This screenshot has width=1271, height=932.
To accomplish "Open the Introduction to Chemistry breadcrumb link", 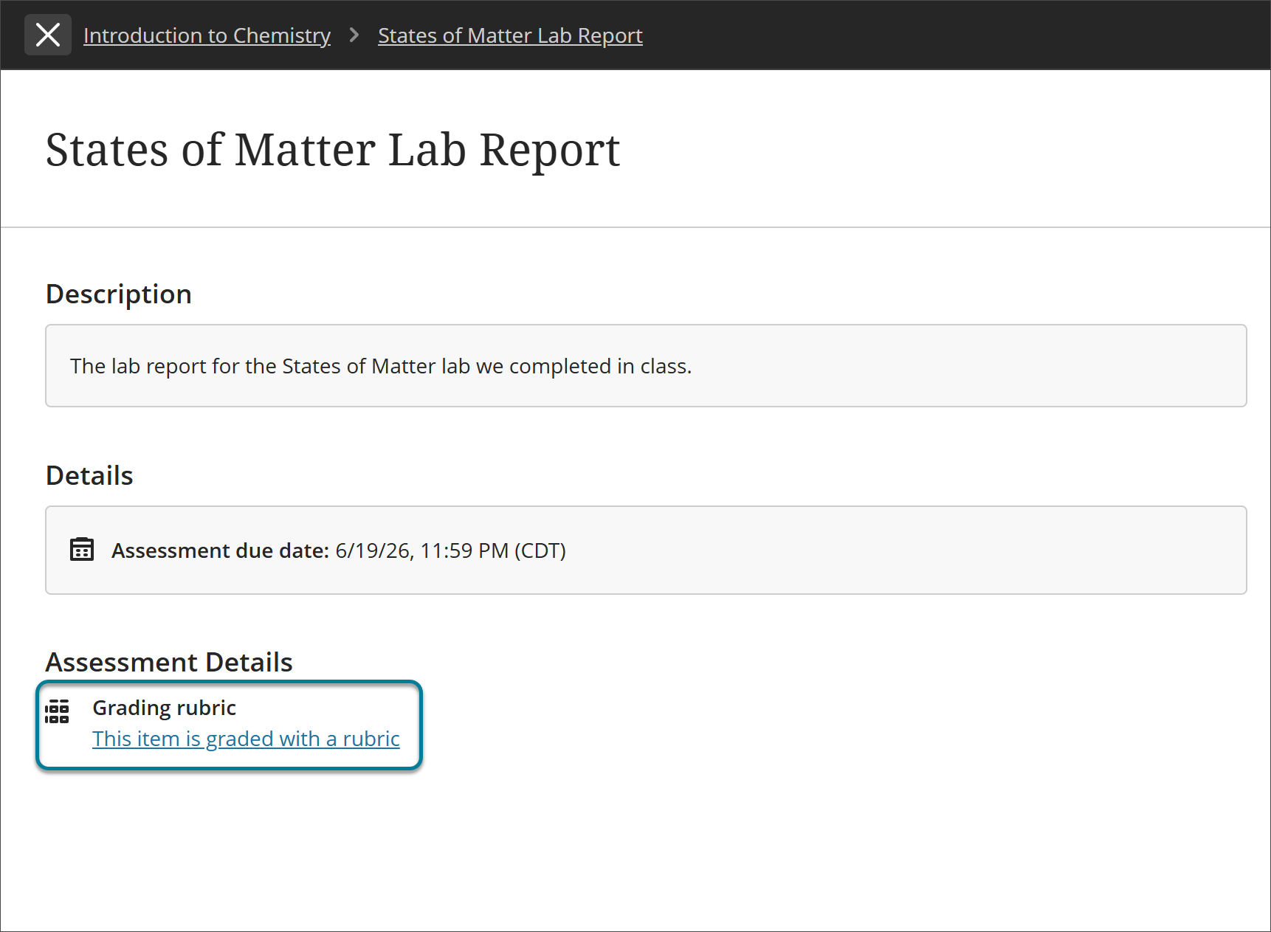I will click(207, 35).
